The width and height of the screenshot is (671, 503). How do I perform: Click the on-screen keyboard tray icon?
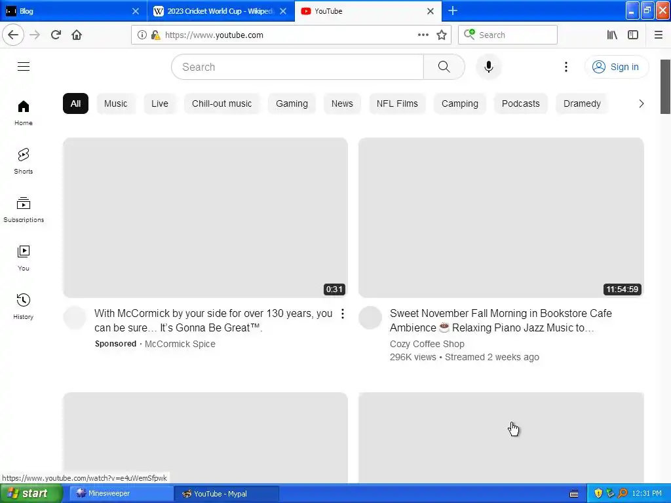574,494
